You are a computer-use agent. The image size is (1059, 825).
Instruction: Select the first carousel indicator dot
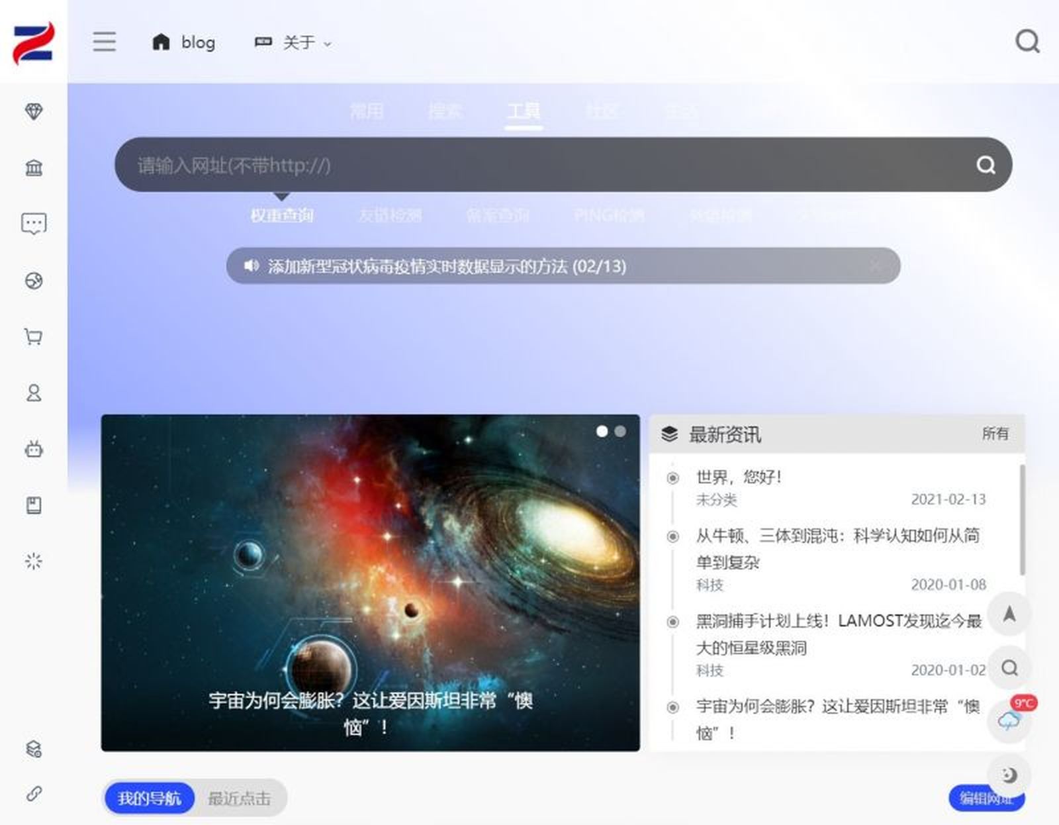click(603, 431)
